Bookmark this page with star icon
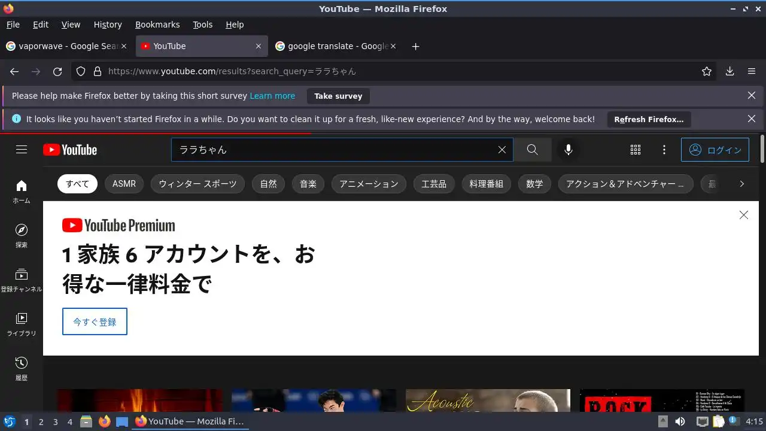Image resolution: width=766 pixels, height=431 pixels. coord(707,71)
